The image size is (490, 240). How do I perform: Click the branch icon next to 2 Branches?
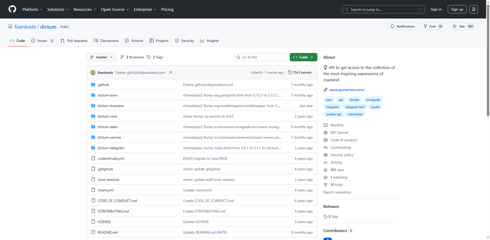coord(122,57)
